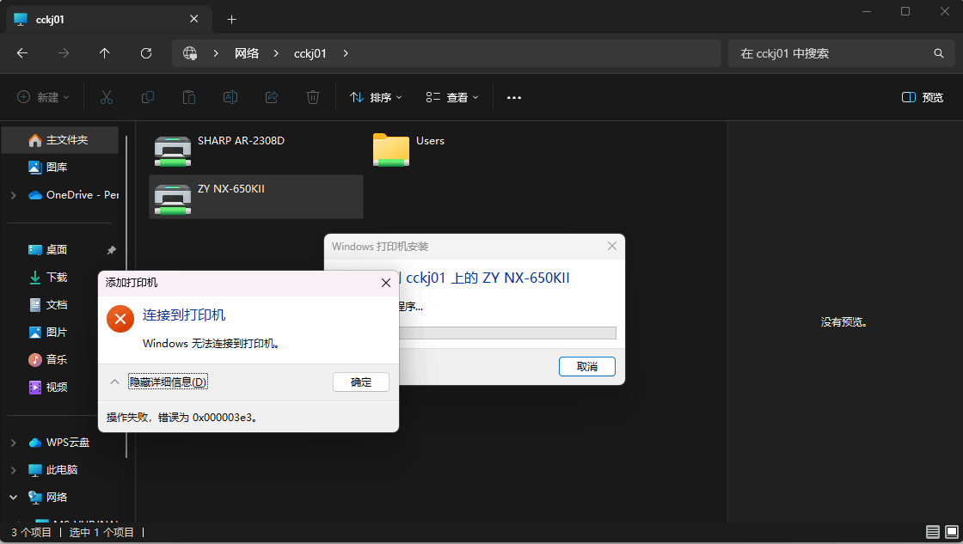
Task: Close the Windows 打印机安装 dialog
Action: pyautogui.click(x=611, y=246)
